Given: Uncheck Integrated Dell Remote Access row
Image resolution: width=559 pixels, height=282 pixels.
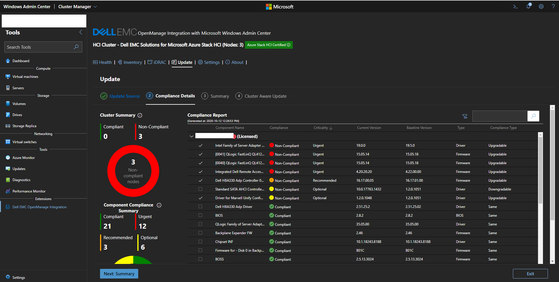Looking at the screenshot, I should point(200,172).
